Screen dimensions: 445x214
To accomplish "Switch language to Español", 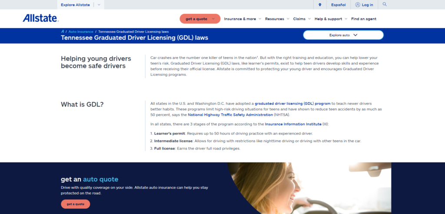I will click(339, 5).
